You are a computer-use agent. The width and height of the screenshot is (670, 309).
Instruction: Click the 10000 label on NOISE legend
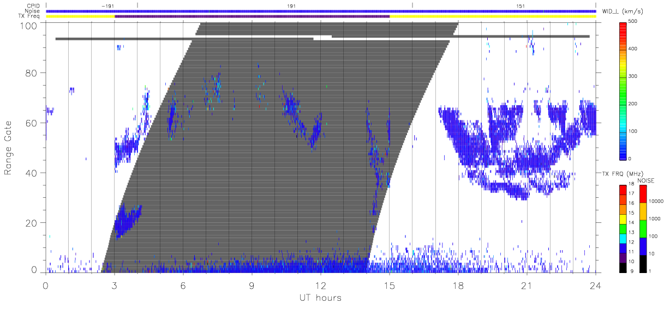click(x=656, y=202)
